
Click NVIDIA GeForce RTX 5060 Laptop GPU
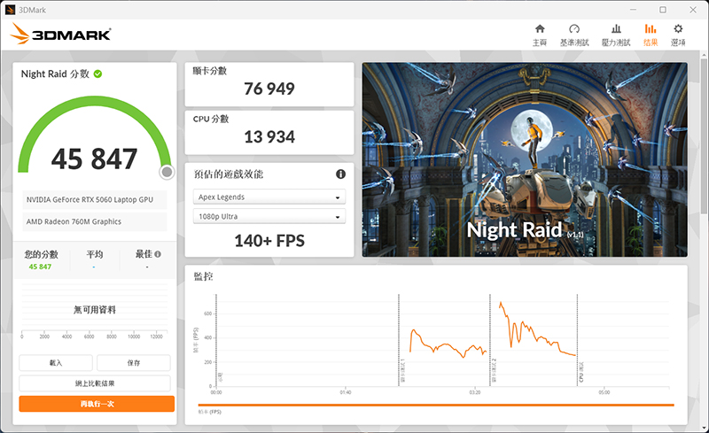tap(90, 199)
